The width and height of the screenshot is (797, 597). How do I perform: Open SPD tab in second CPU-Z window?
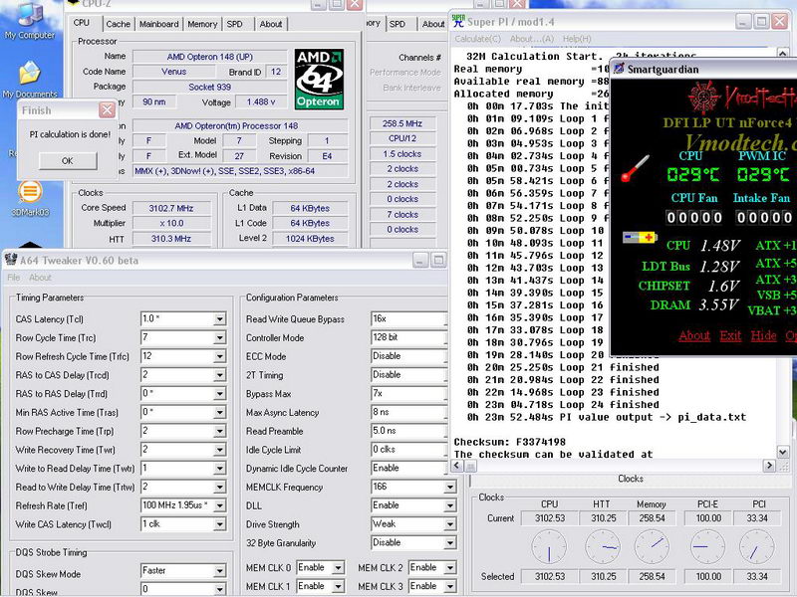pyautogui.click(x=398, y=24)
